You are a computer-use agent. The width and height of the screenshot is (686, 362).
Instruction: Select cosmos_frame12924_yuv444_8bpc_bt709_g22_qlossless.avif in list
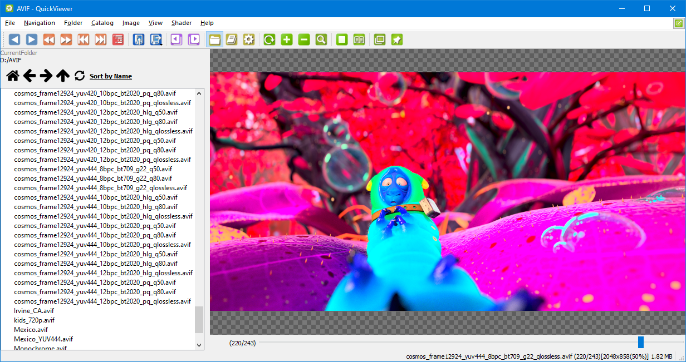pos(101,188)
